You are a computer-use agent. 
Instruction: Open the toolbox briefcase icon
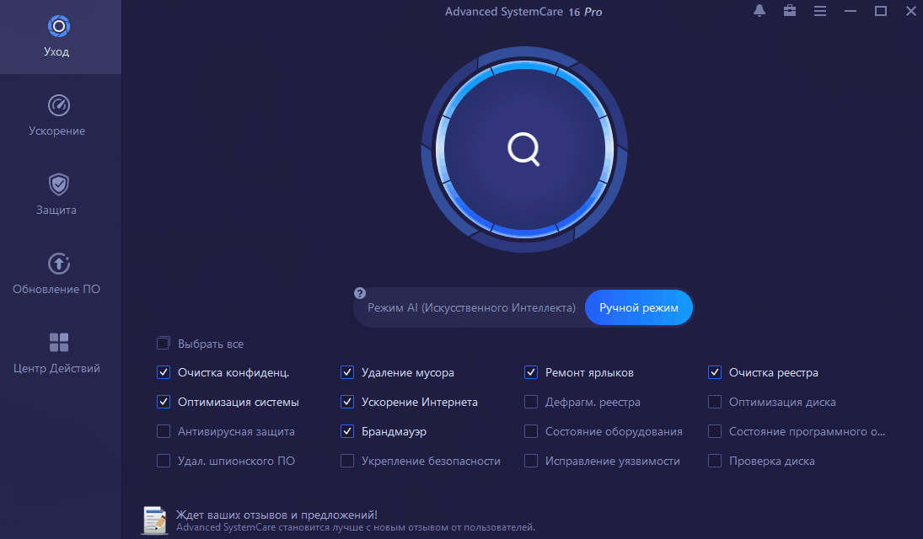789,11
